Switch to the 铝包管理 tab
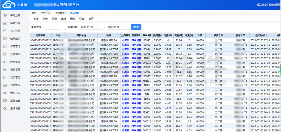281x132 pixels. 60,13
